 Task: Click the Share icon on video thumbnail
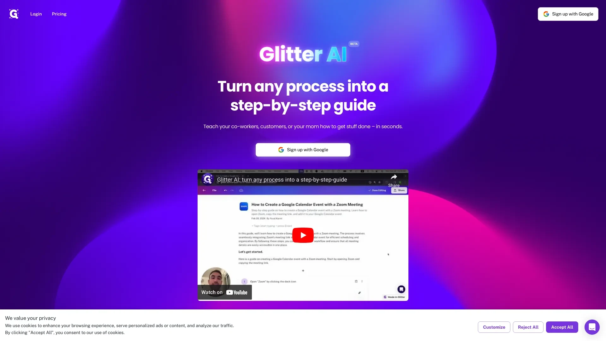coord(394,177)
